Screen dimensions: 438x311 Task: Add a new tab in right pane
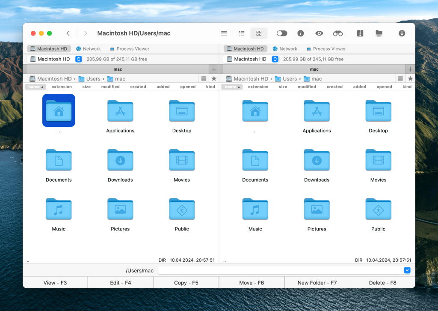[x=410, y=69]
